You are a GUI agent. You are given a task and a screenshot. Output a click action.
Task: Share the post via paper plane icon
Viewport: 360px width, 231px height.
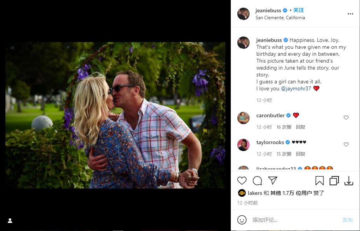coord(273,181)
